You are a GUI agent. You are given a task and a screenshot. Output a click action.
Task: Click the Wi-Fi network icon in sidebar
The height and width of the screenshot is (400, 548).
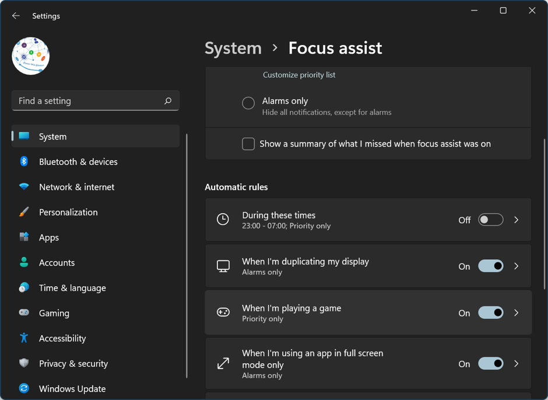pyautogui.click(x=24, y=186)
